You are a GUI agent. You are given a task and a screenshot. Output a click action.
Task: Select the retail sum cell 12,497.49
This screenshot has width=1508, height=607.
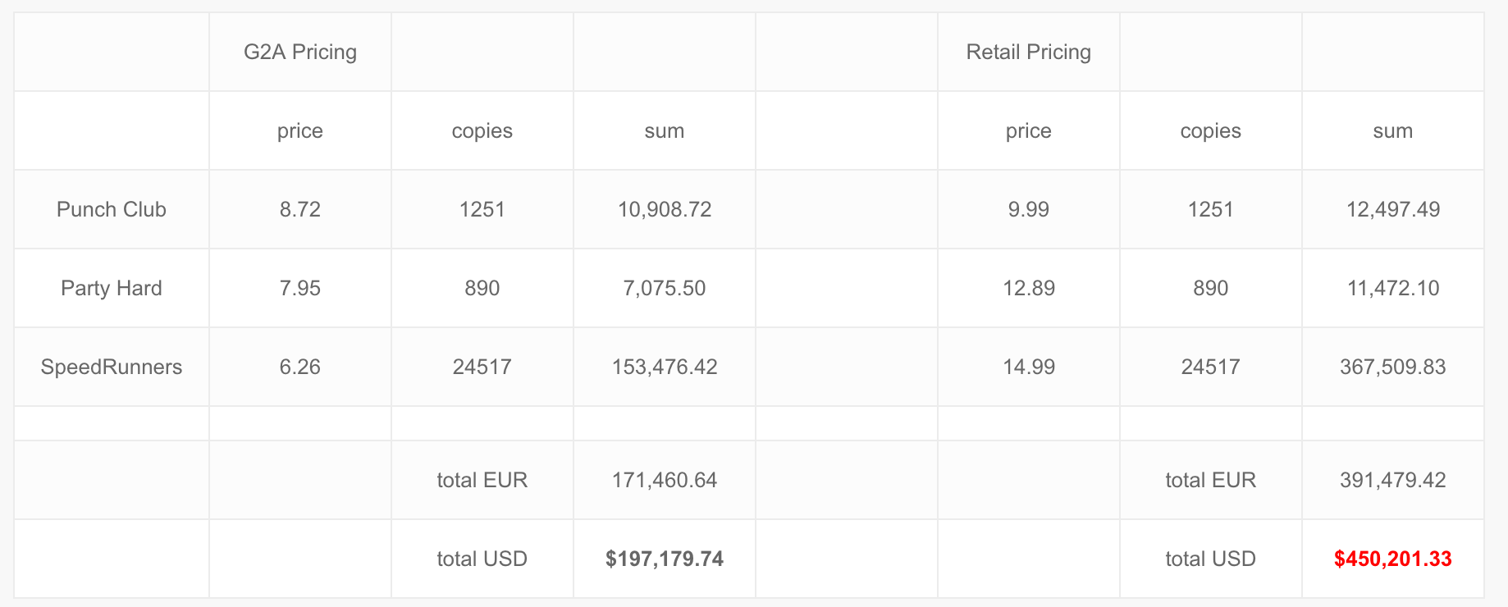click(x=1393, y=209)
